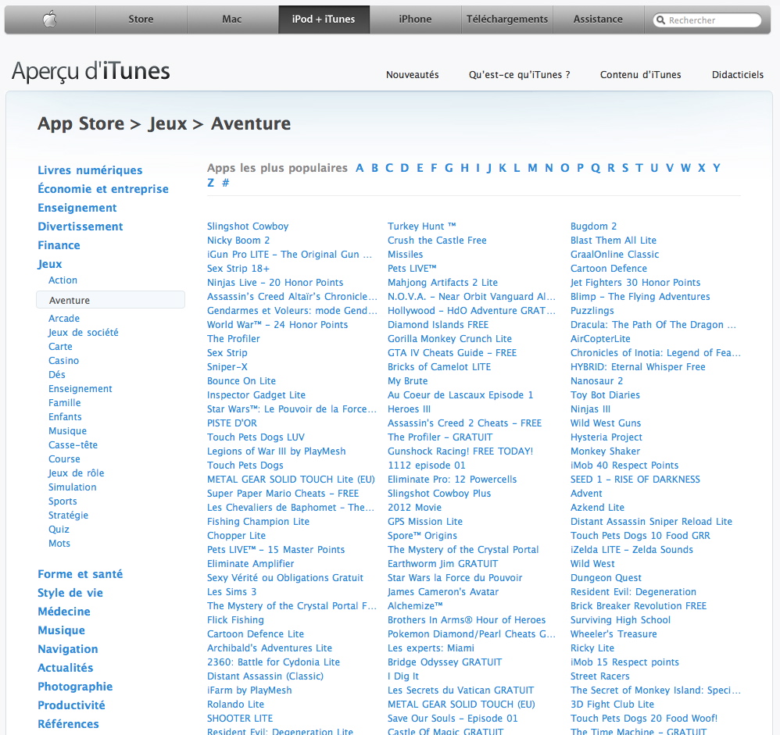The image size is (780, 735).
Task: Open the My Brute app
Action: pos(407,381)
